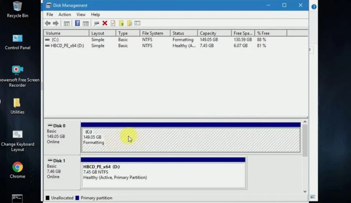Click the Forward arrow toolbar icon
Image resolution: width=351 pixels, height=203 pixels.
pos(56,23)
